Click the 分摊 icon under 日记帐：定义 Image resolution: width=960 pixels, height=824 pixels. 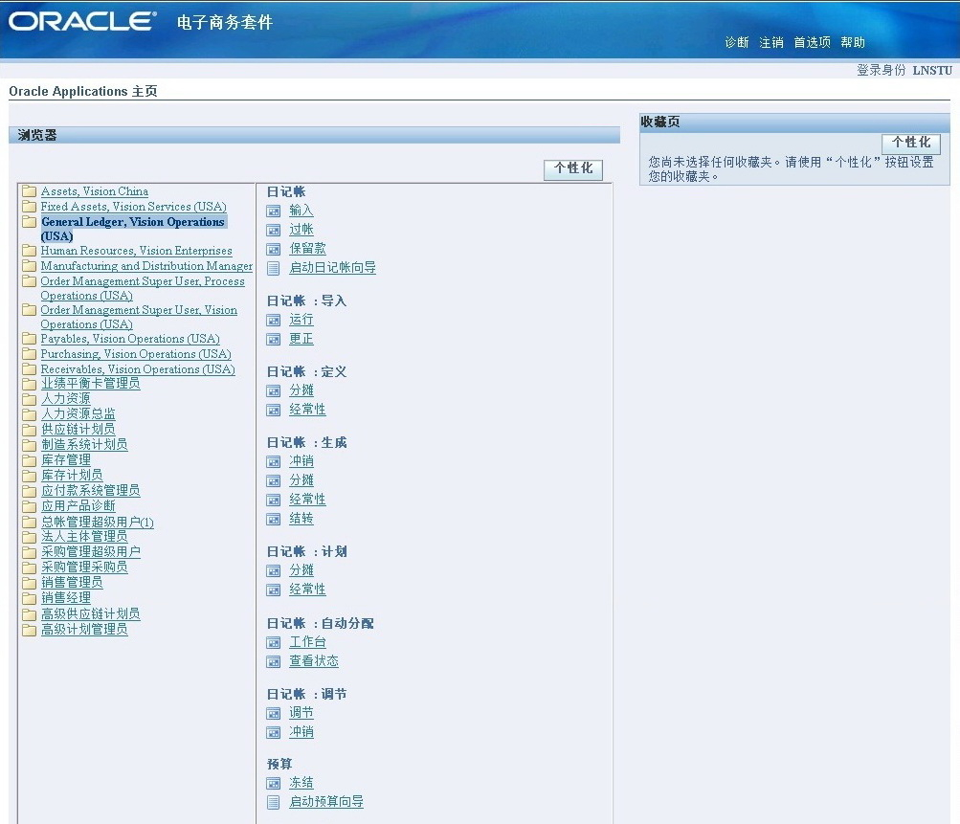point(273,391)
